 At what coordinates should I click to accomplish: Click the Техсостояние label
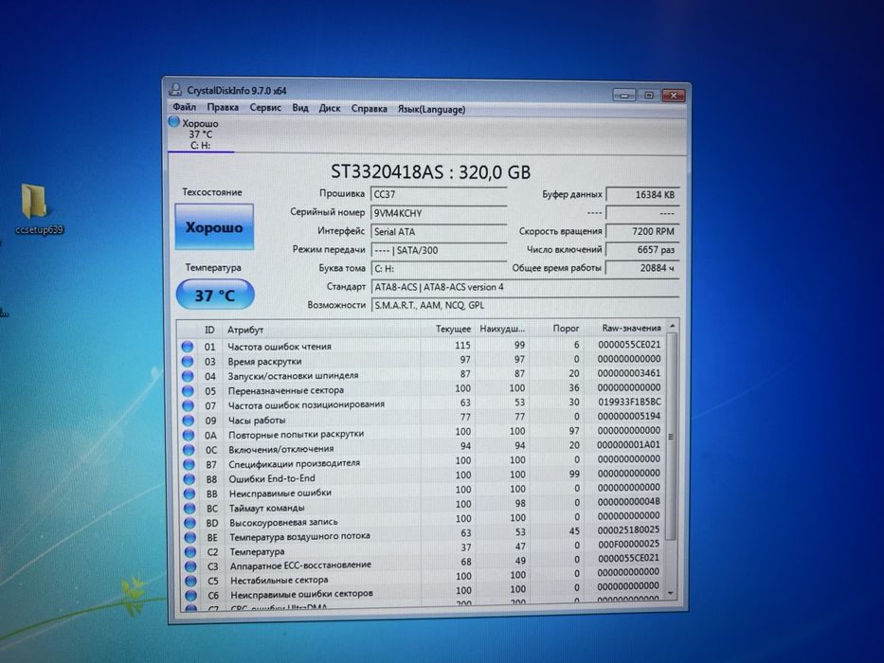pos(212,192)
